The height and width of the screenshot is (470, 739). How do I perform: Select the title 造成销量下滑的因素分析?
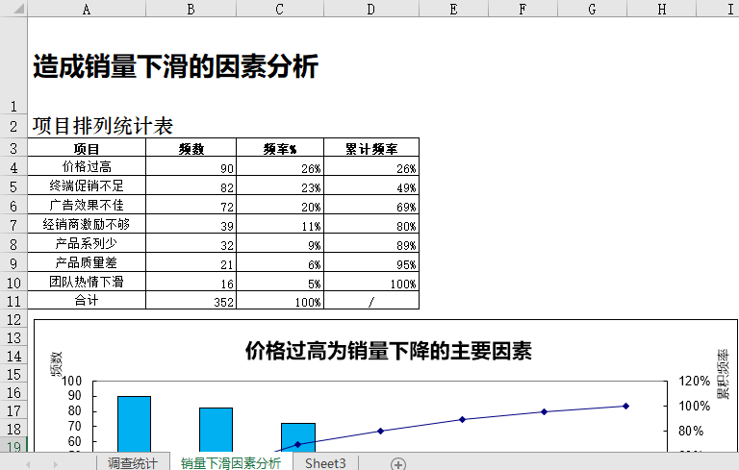tap(175, 67)
